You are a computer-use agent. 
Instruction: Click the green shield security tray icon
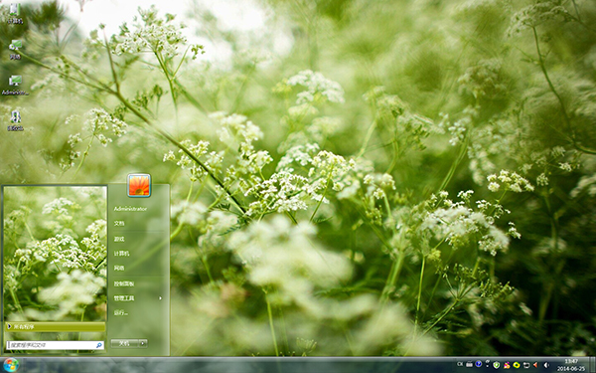pyautogui.click(x=497, y=365)
